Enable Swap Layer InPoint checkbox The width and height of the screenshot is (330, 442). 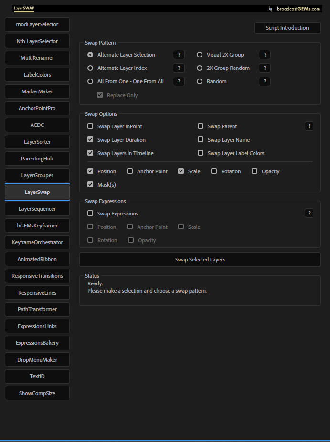[90, 126]
